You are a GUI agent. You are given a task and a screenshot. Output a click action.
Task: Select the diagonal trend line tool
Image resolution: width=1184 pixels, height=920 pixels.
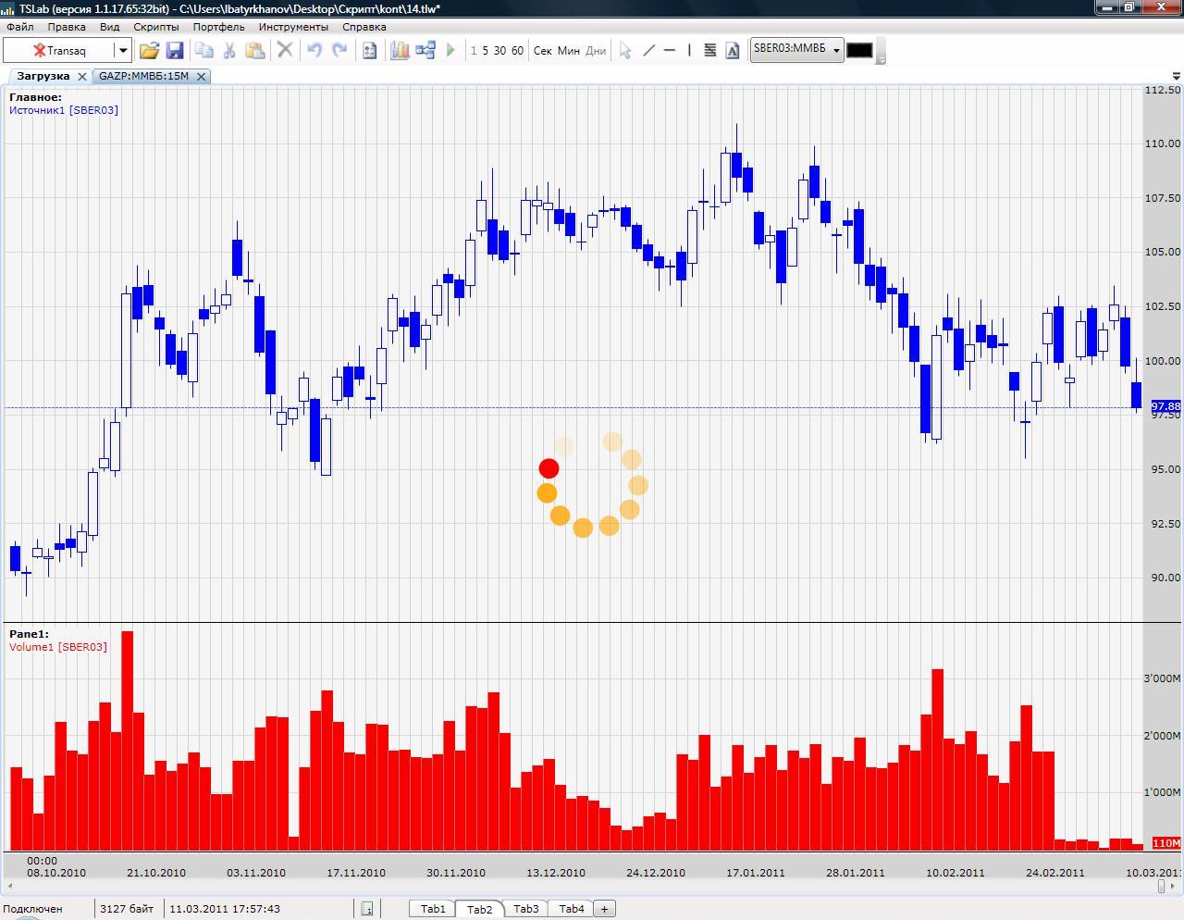point(648,50)
